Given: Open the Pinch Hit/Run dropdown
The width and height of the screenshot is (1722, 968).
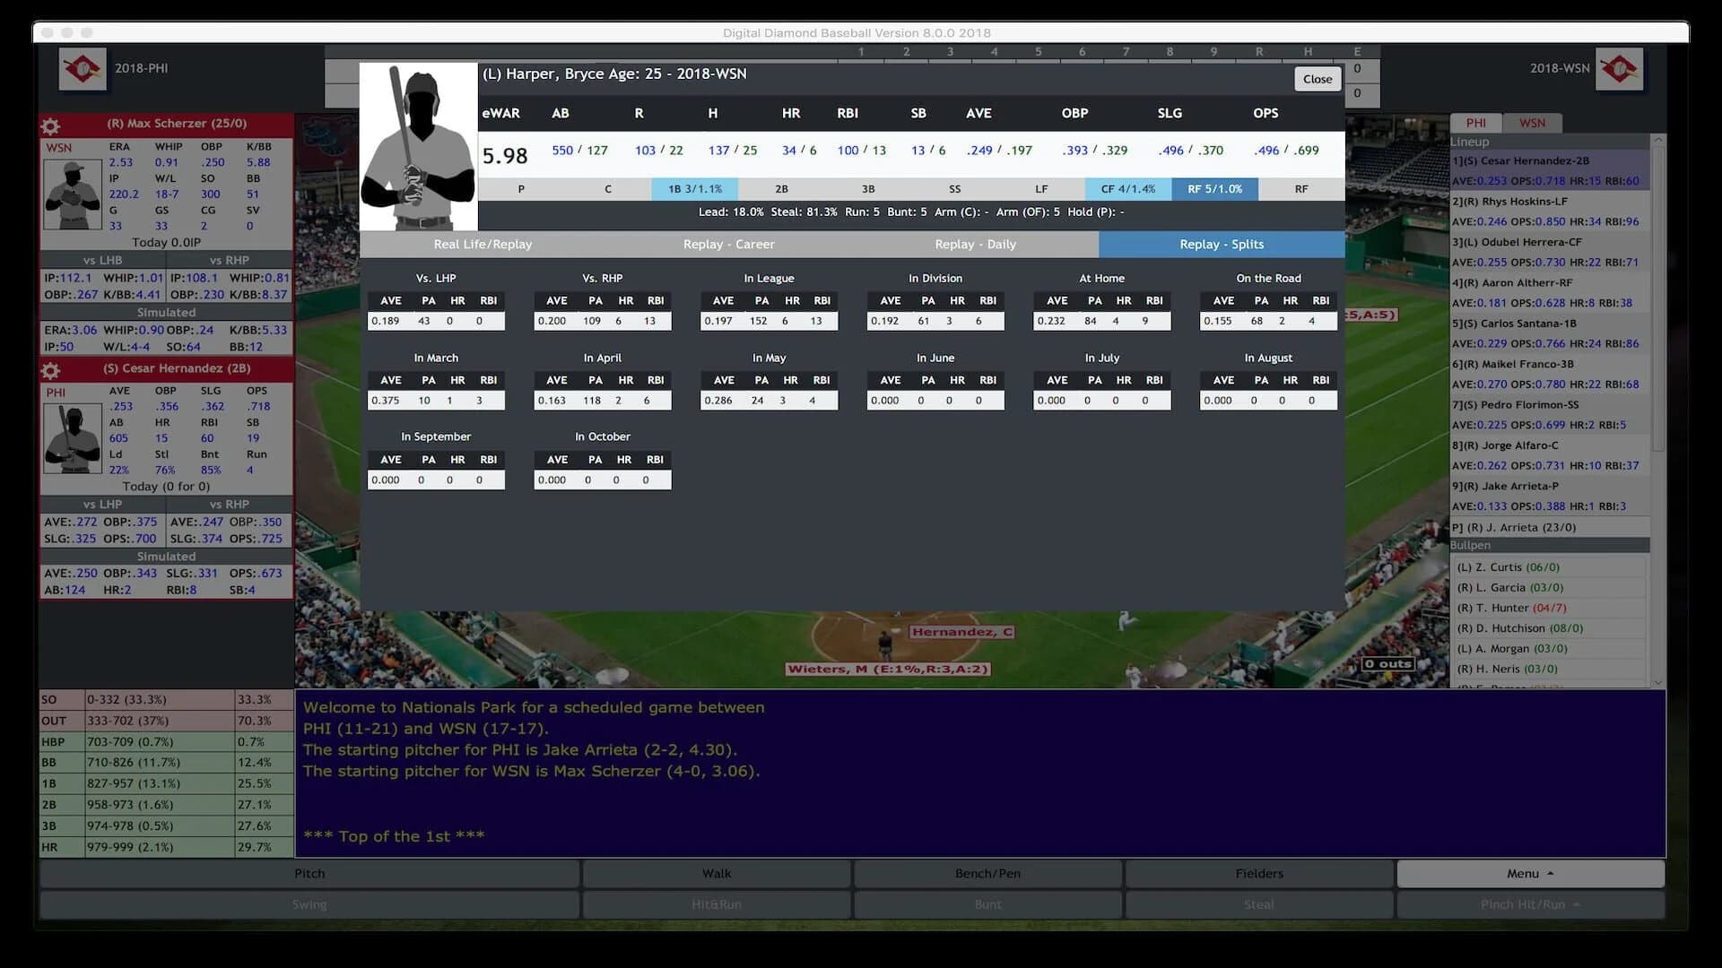Looking at the screenshot, I should coord(1529,904).
